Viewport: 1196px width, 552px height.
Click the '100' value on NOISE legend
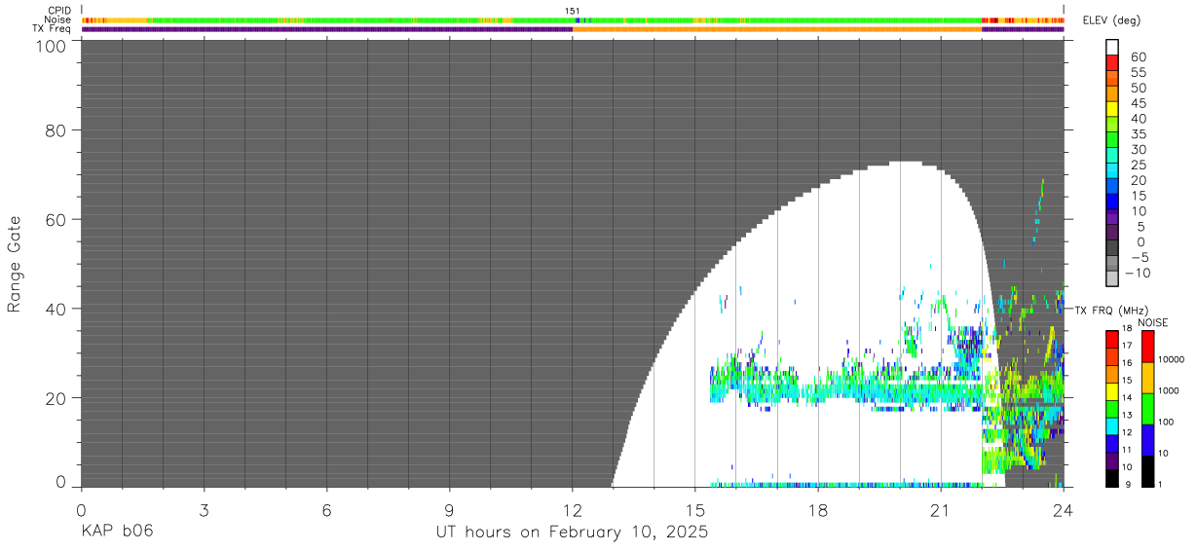1167,422
